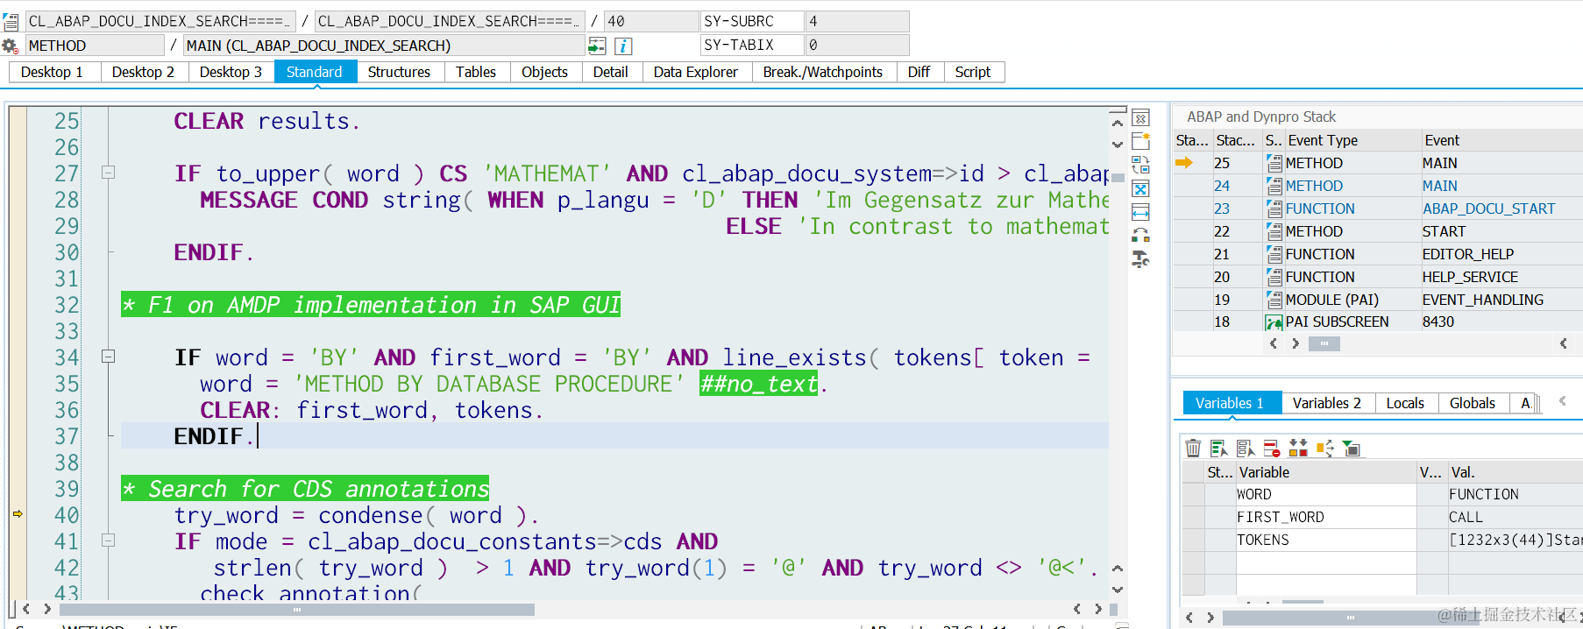This screenshot has width=1583, height=629.
Task: Click the PAI SUBSCREEN screen icon
Action: [x=1274, y=322]
